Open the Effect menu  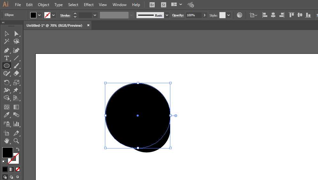click(x=89, y=5)
